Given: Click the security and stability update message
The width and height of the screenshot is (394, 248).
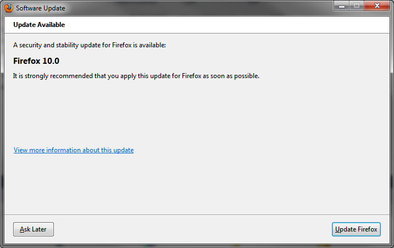Looking at the screenshot, I should 89,45.
